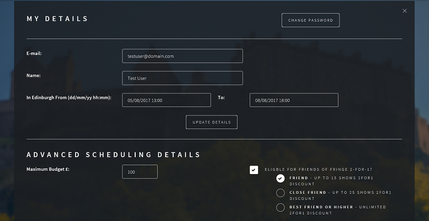Pick the Best Friend or Higher radio
This screenshot has width=429, height=221.
pyautogui.click(x=280, y=207)
